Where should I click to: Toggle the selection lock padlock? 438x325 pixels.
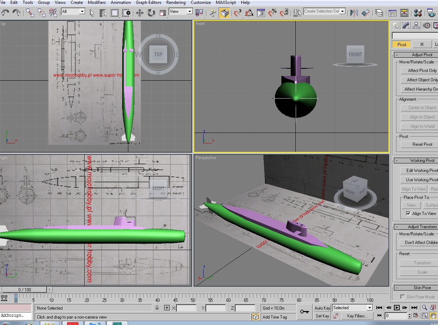[x=157, y=308]
